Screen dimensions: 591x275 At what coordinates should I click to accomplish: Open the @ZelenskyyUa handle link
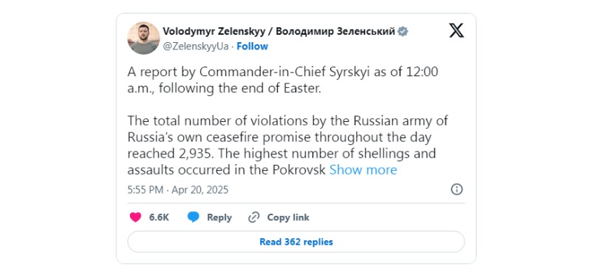(x=196, y=47)
